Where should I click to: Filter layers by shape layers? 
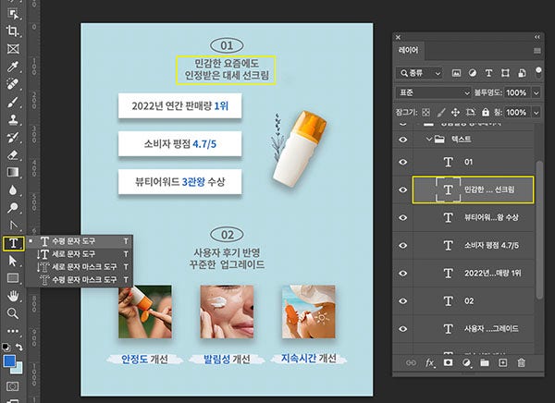coord(505,73)
